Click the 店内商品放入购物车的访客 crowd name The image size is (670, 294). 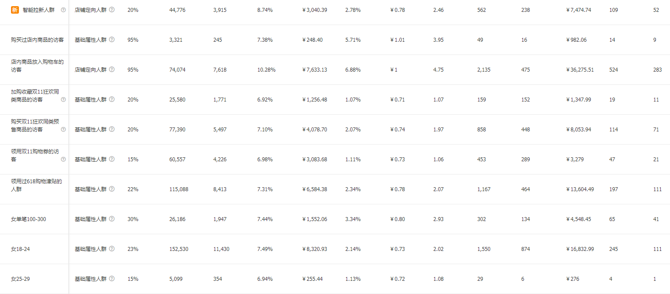tap(37, 65)
